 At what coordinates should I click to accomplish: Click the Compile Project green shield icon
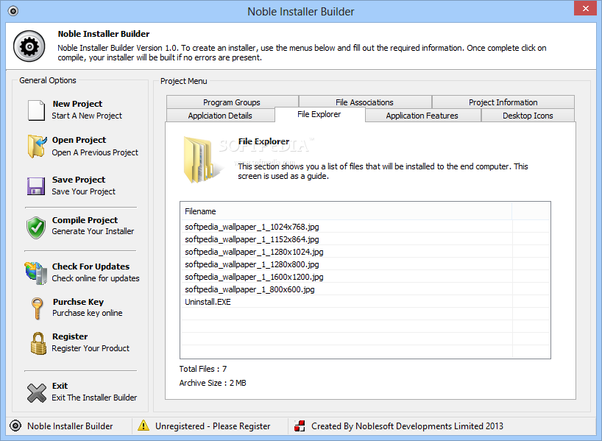pyautogui.click(x=36, y=227)
